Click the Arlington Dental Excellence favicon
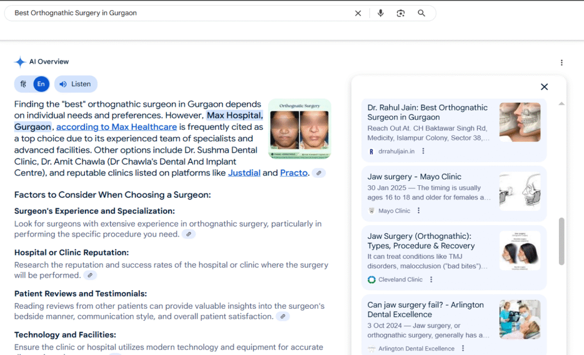The image size is (584, 355). pyautogui.click(x=371, y=349)
